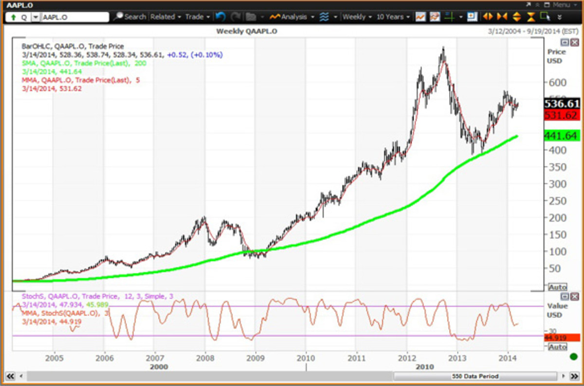Image resolution: width=584 pixels, height=386 pixels.
Task: Click the vertical compress hourglass icon
Action: [530, 17]
